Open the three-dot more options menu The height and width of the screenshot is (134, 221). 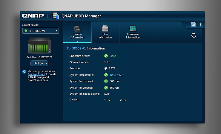(201, 25)
